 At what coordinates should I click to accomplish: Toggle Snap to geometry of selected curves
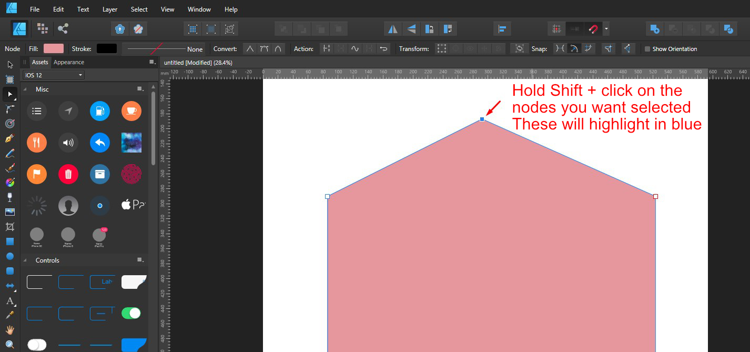click(574, 48)
